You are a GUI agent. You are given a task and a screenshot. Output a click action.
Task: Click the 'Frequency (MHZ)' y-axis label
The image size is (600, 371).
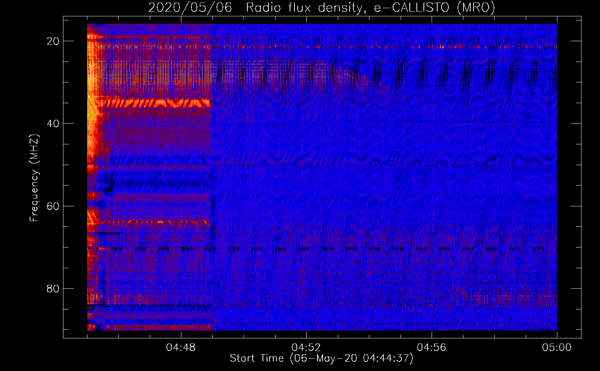34,178
